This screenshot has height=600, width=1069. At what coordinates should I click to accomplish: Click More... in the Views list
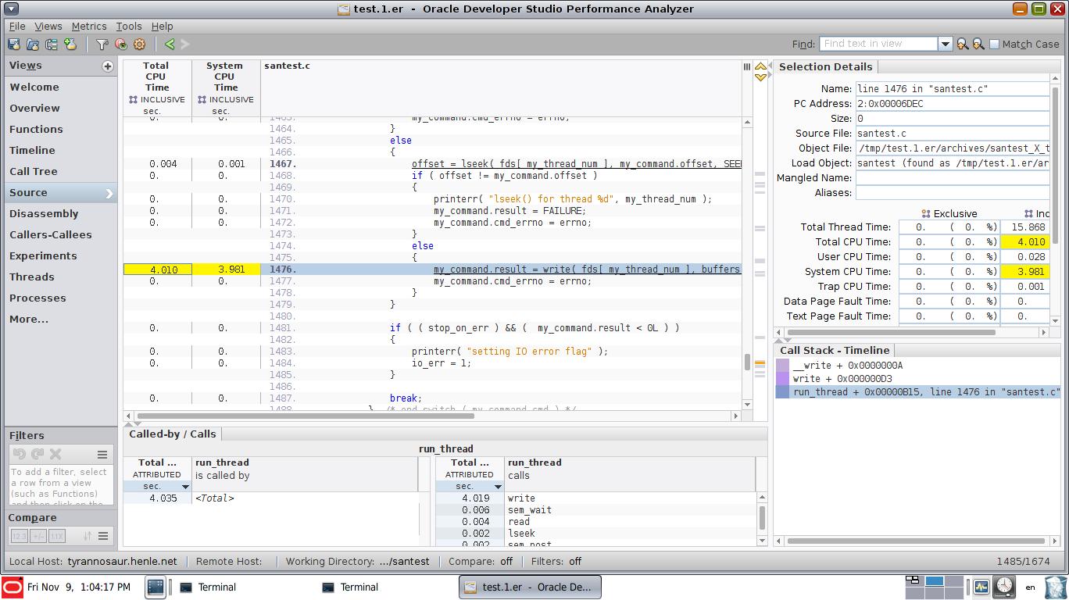(x=61, y=320)
